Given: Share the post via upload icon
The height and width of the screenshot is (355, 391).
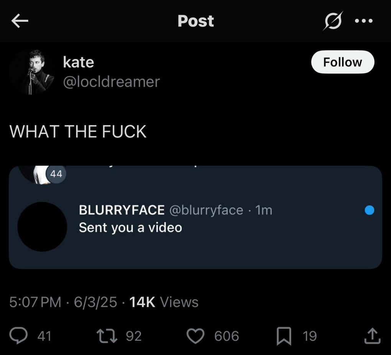Looking at the screenshot, I should pyautogui.click(x=372, y=336).
